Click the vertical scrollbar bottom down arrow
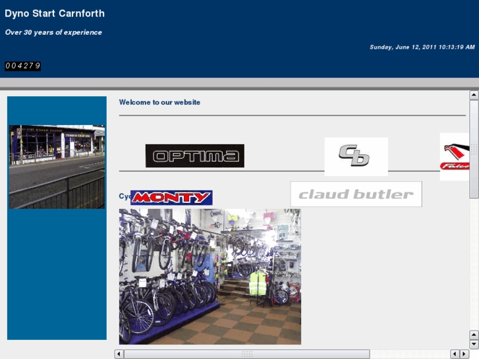This screenshot has height=359, width=479. pyautogui.click(x=474, y=344)
